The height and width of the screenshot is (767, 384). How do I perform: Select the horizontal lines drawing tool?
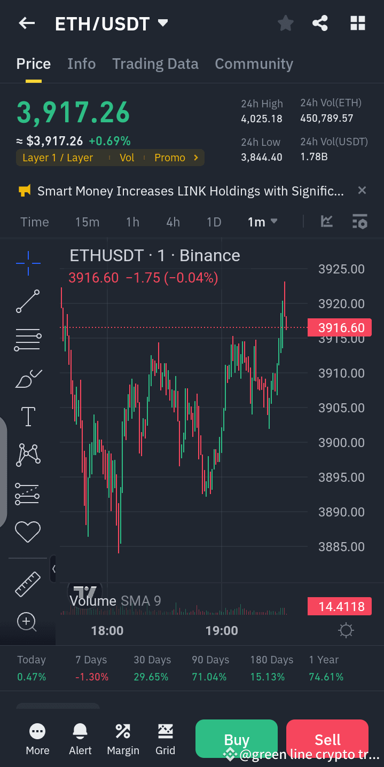(x=27, y=340)
